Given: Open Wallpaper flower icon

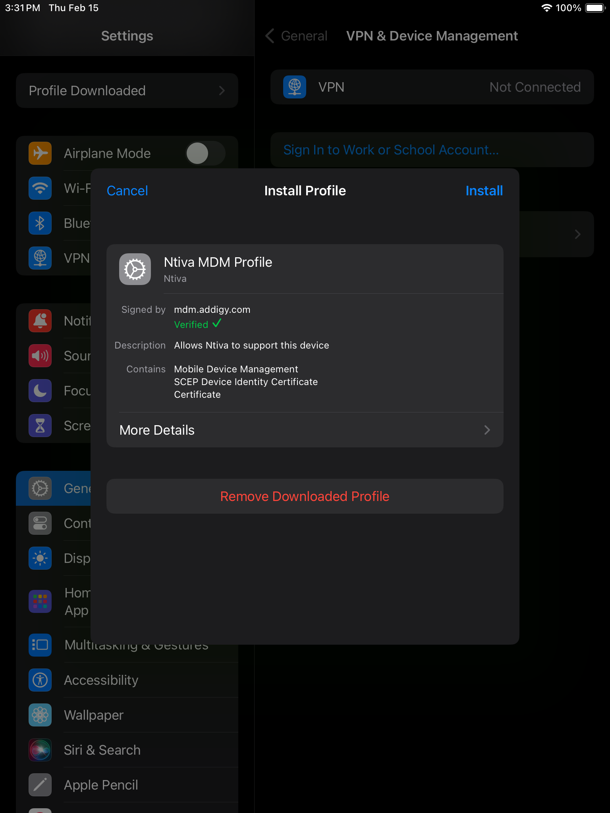Looking at the screenshot, I should pos(40,715).
